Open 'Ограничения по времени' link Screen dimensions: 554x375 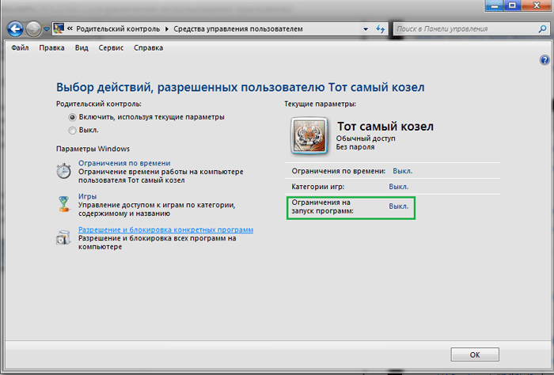tap(124, 163)
